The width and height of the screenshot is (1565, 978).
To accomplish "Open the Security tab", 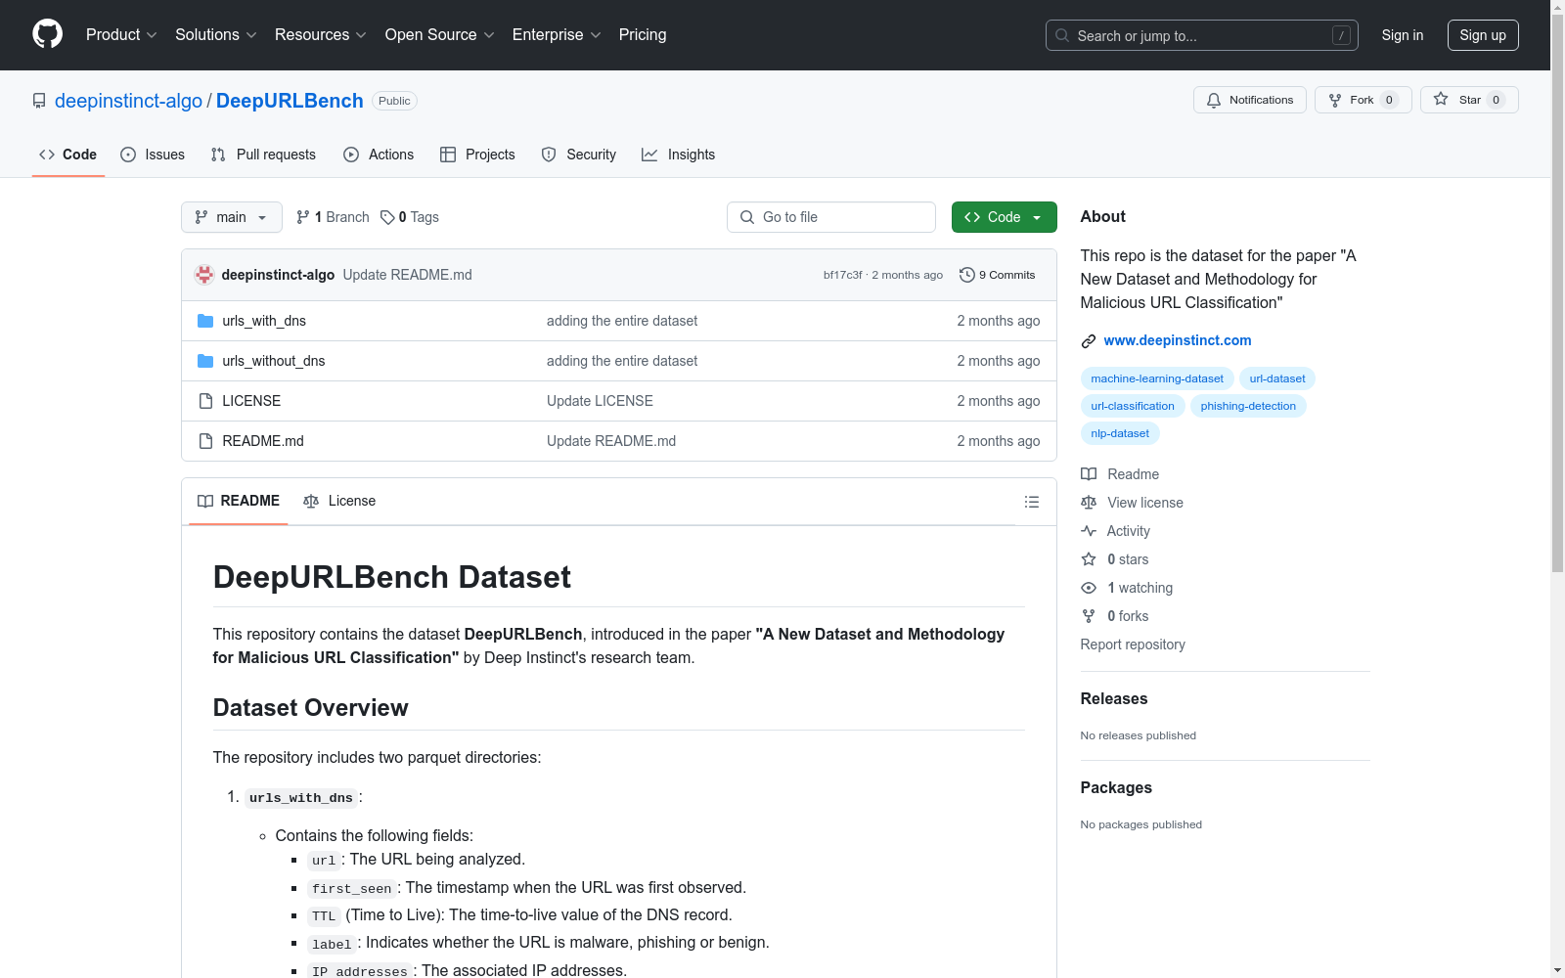I will coord(579,155).
